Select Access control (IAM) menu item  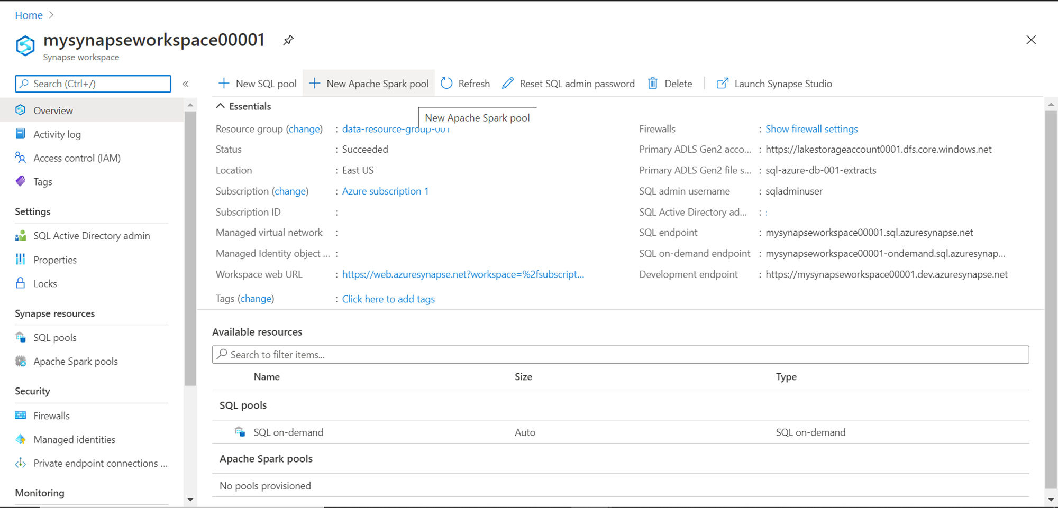(x=77, y=158)
